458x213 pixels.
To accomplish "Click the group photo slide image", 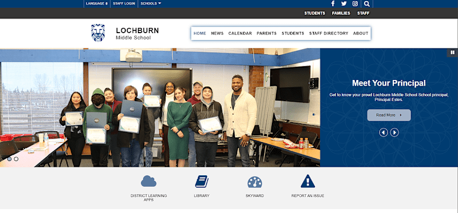I will (160, 107).
